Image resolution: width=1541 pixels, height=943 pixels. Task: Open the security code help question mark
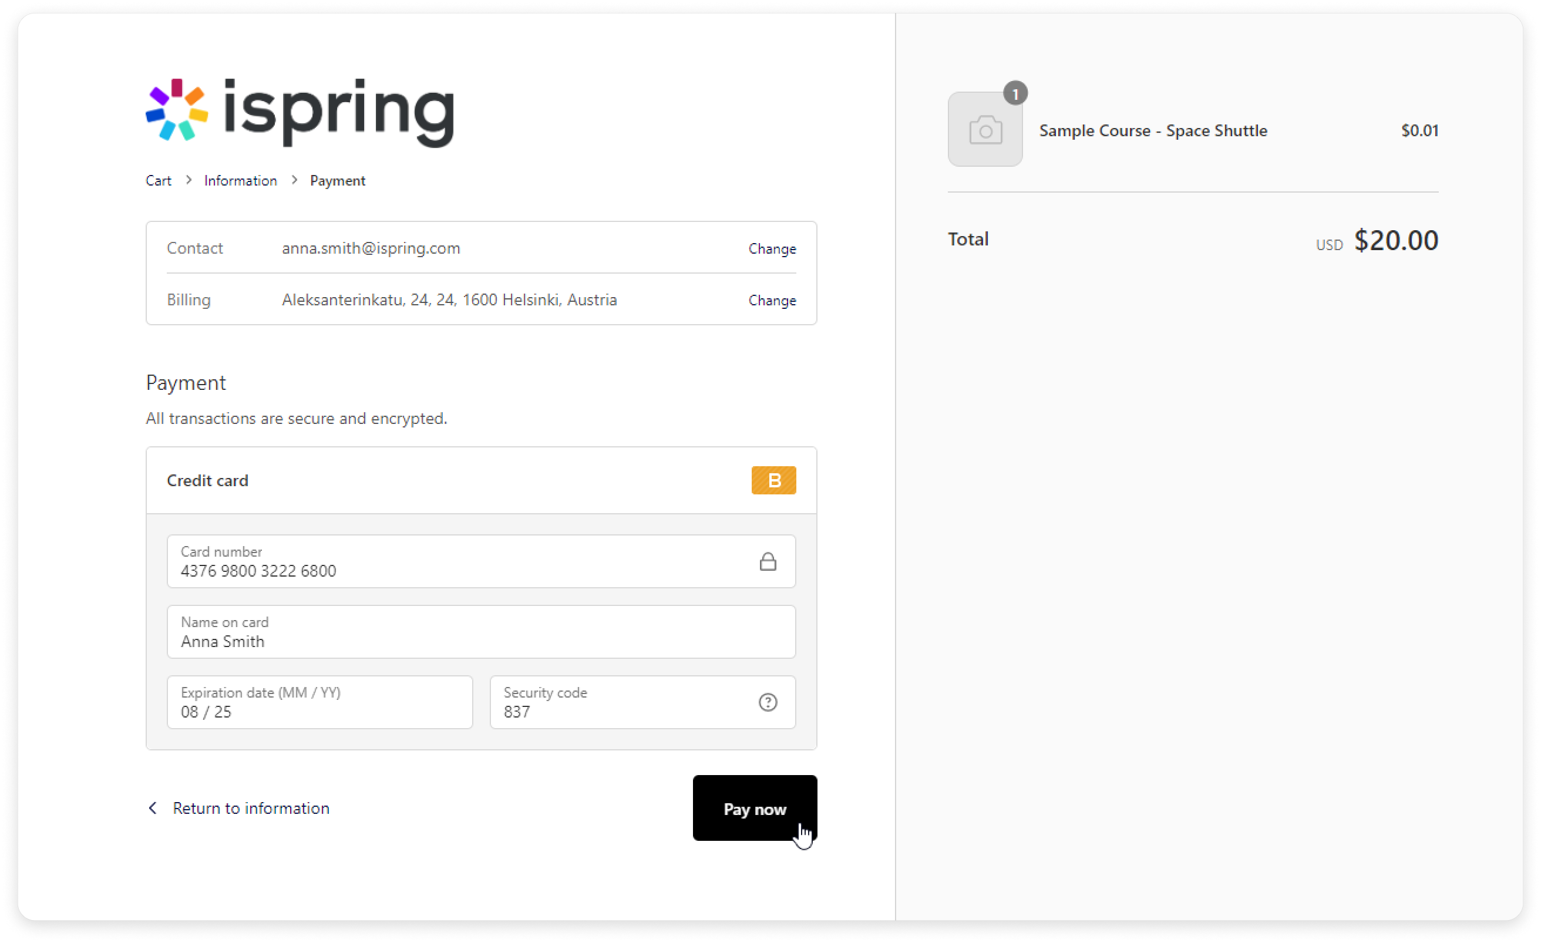pos(768,702)
